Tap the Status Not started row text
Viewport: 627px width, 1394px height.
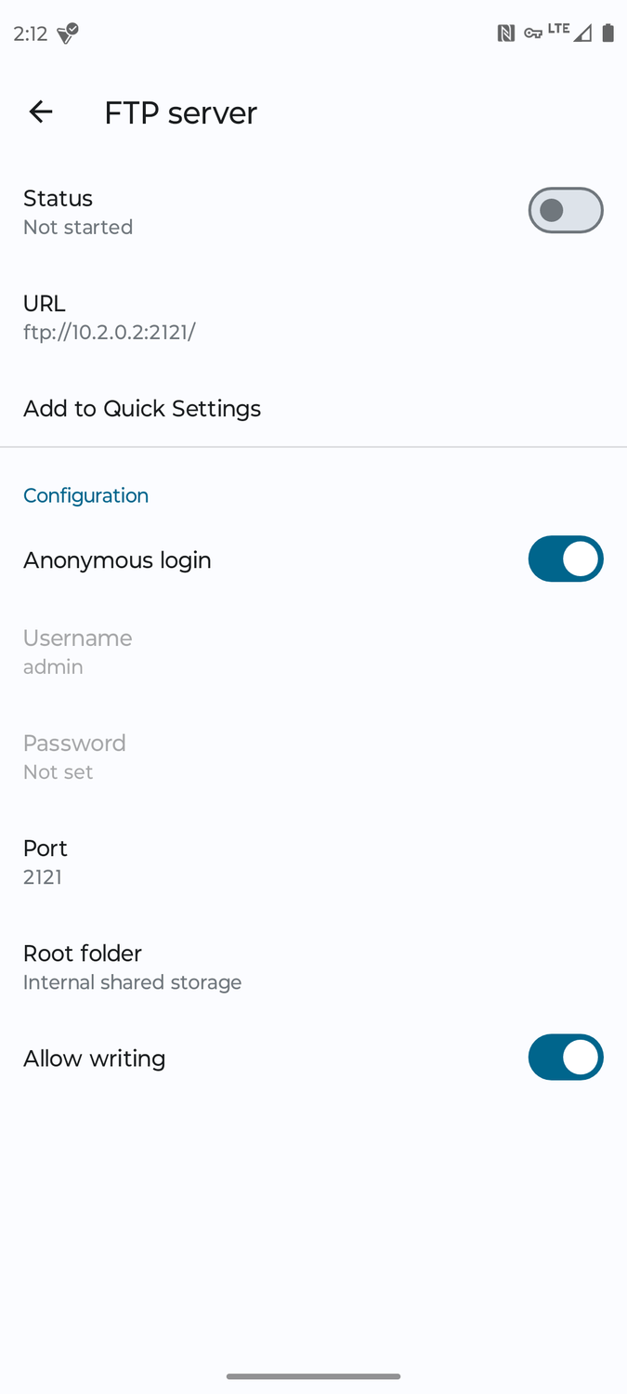[x=78, y=212]
